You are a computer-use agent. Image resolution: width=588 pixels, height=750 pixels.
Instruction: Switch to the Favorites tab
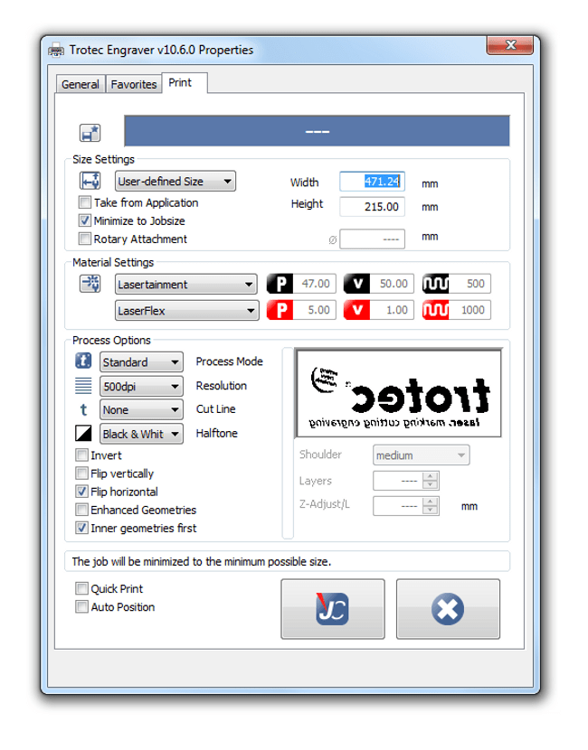(x=134, y=84)
